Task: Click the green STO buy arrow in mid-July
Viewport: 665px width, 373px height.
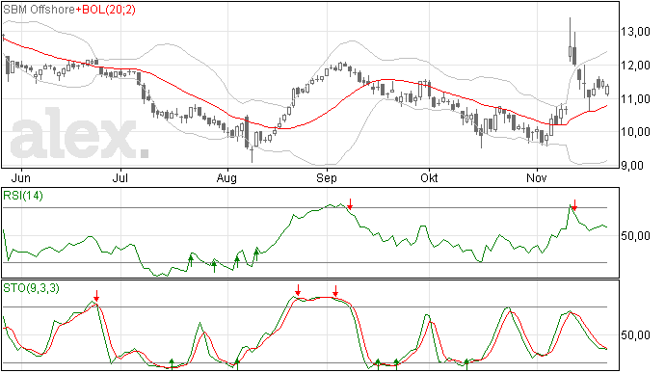Action: (172, 363)
